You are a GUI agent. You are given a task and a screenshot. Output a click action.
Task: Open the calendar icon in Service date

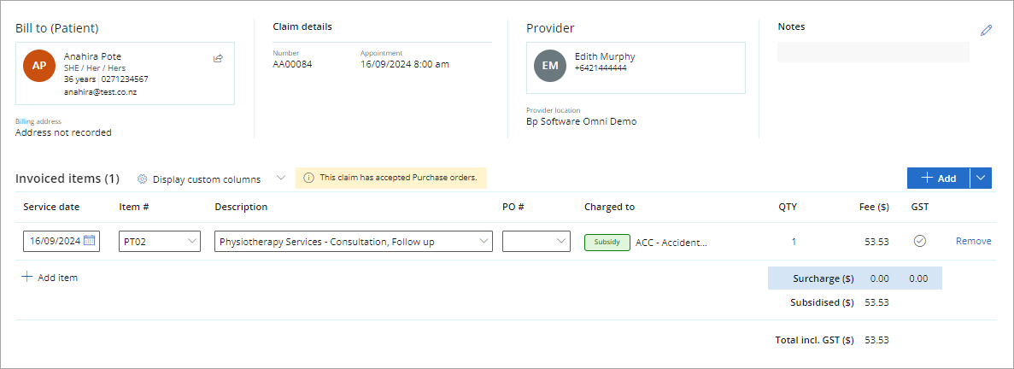(x=89, y=240)
